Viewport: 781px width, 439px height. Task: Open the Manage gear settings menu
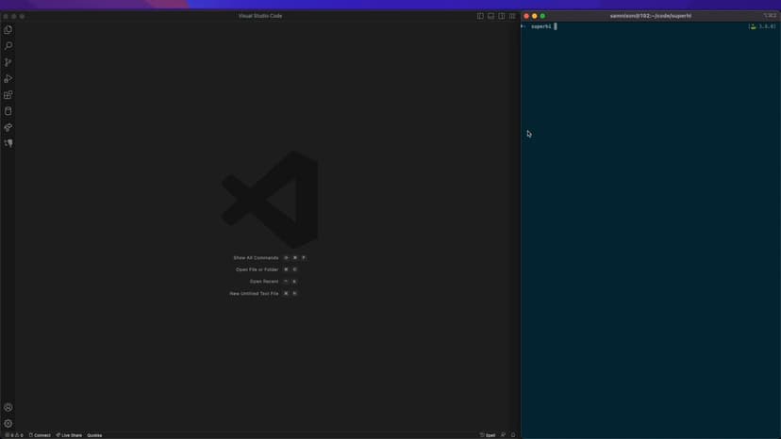(x=8, y=424)
